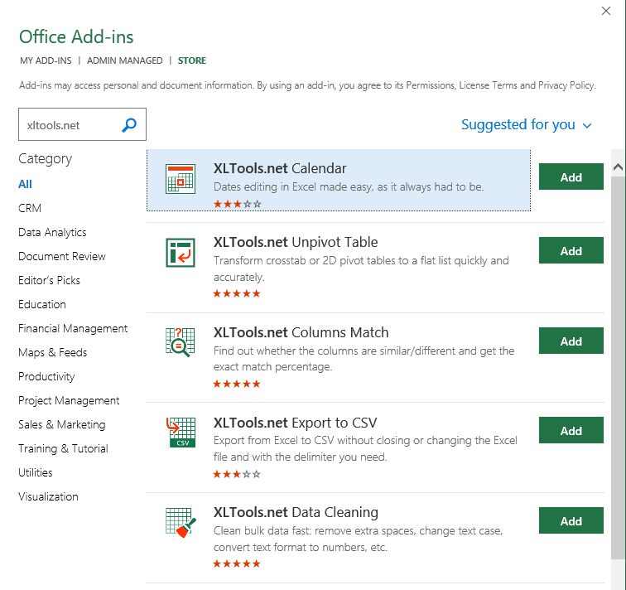Viewport: 626px width, 590px height.
Task: Click the scroll up arrow
Action: pos(618,167)
